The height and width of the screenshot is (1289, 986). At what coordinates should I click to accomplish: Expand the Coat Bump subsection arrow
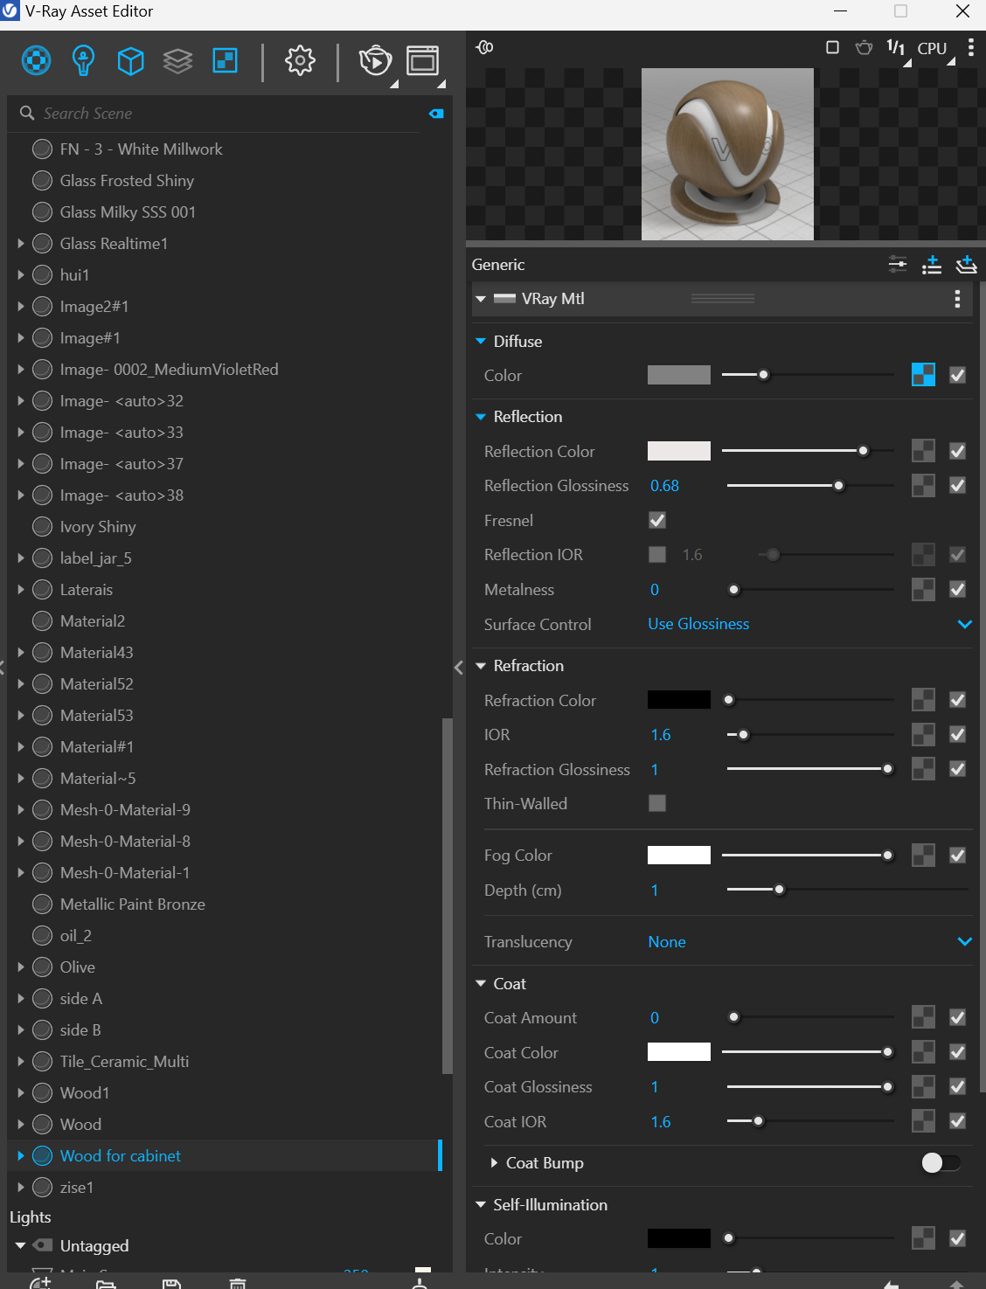[x=494, y=1163]
